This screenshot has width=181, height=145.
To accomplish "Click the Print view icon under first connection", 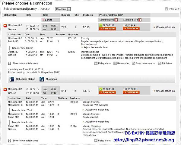I will pyautogui.click(x=160, y=63).
